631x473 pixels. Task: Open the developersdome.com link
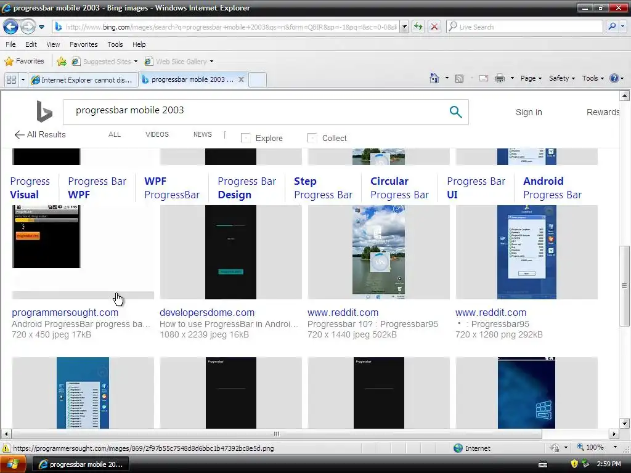(207, 312)
